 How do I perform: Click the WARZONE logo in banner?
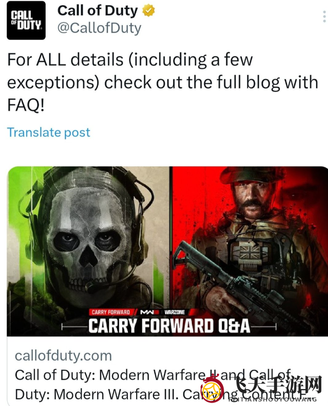click(175, 312)
